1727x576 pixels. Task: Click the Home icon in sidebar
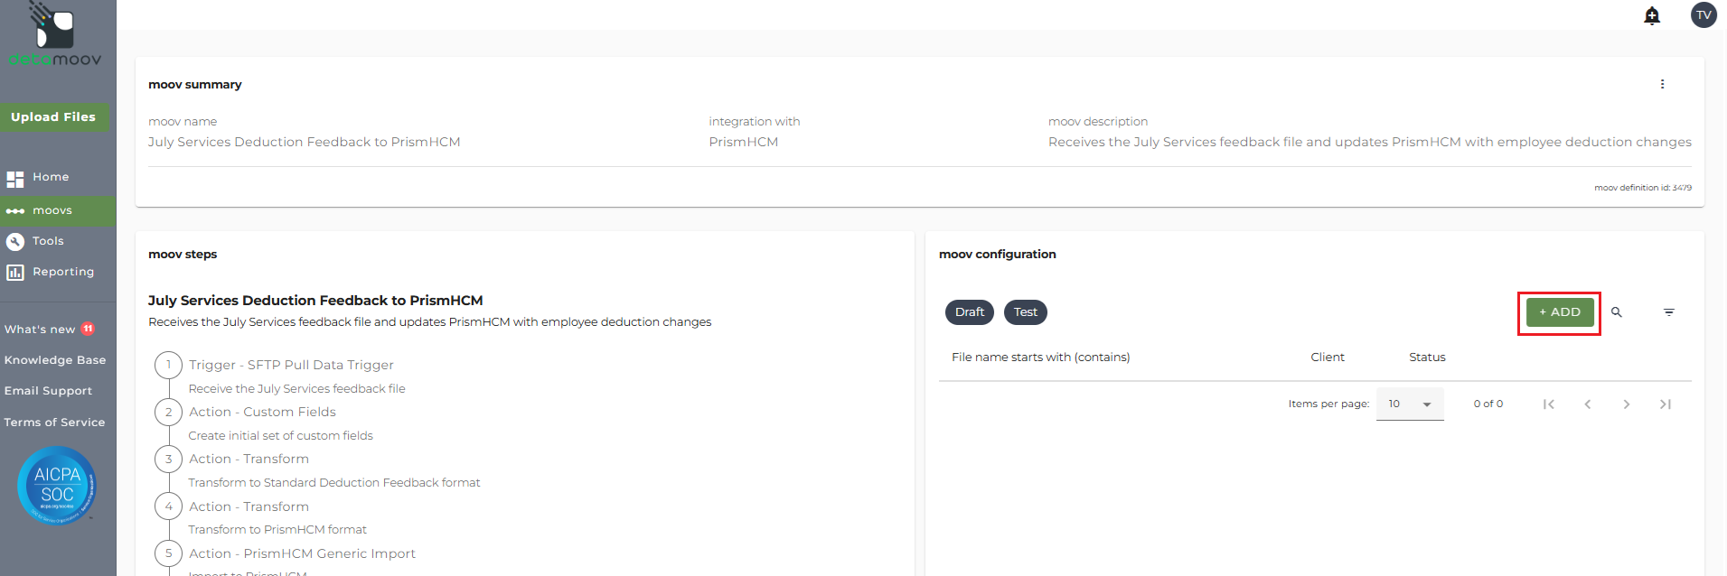pos(14,178)
